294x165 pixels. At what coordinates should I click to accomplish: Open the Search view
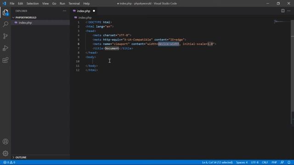[6, 24]
